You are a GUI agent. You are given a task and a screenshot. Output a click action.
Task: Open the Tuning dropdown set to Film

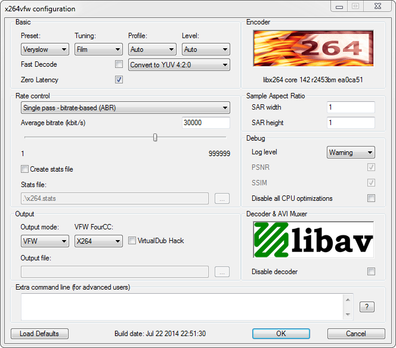pyautogui.click(x=98, y=49)
